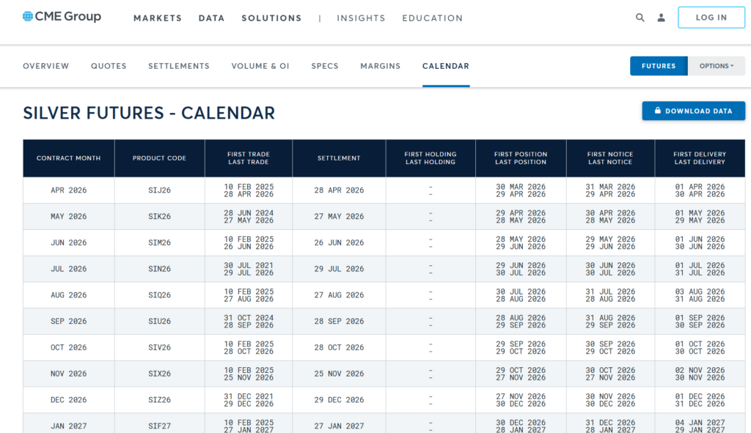Open the INSIGHTS menu
The width and height of the screenshot is (751, 433).
(361, 18)
